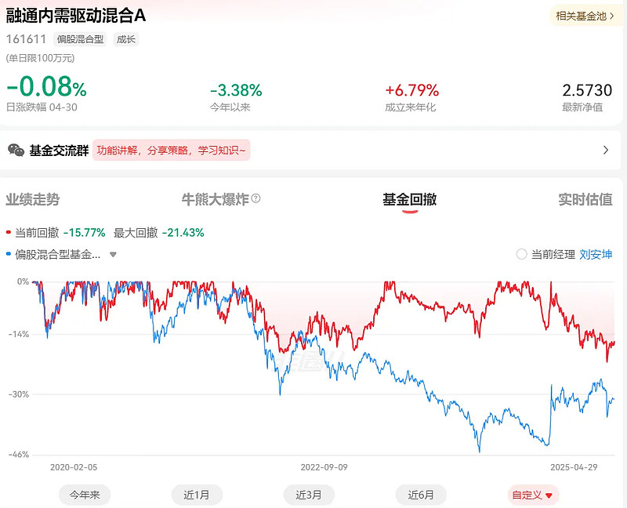This screenshot has height=508, width=627.
Task: Click the 2020-02-05 date on chart axis
Action: [74, 467]
